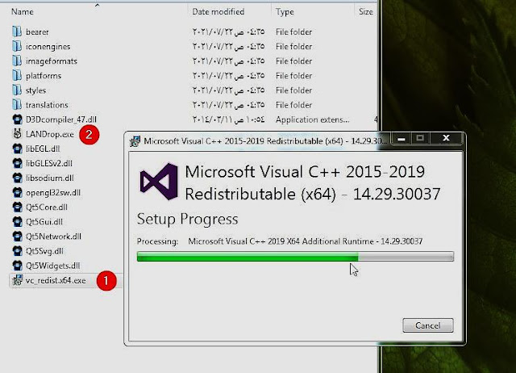Select the Qt5Widgets.dll file name
The height and width of the screenshot is (373, 516).
[52, 266]
